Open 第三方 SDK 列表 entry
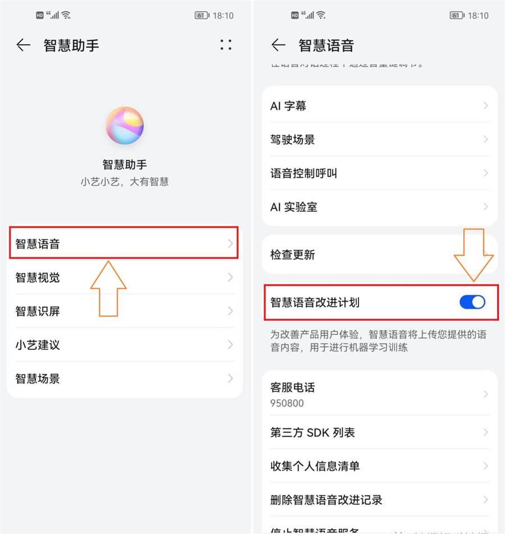The image size is (505, 534). click(x=380, y=432)
